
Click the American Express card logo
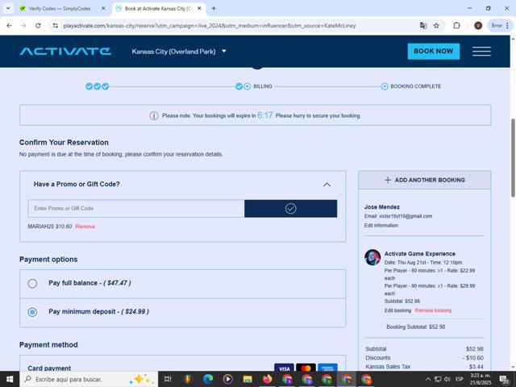(327, 368)
